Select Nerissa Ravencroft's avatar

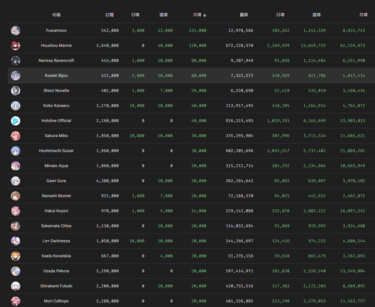tap(16, 61)
